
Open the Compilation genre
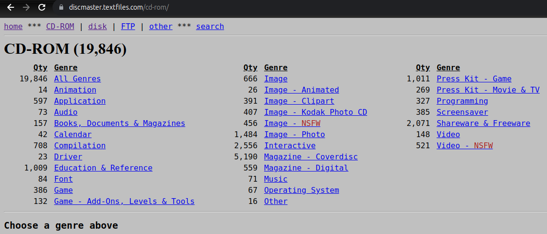click(x=80, y=146)
